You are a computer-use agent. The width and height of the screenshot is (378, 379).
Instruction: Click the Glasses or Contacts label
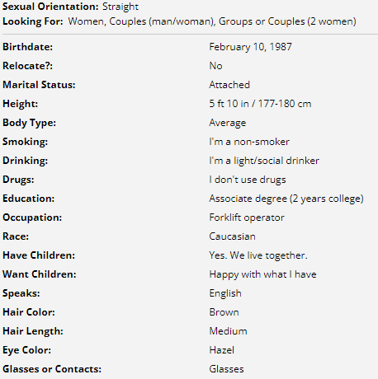click(52, 369)
